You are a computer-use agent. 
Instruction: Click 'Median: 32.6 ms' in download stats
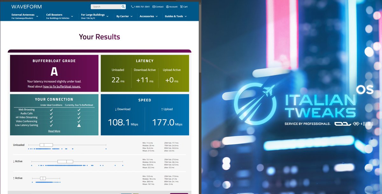pyautogui.click(x=149, y=162)
